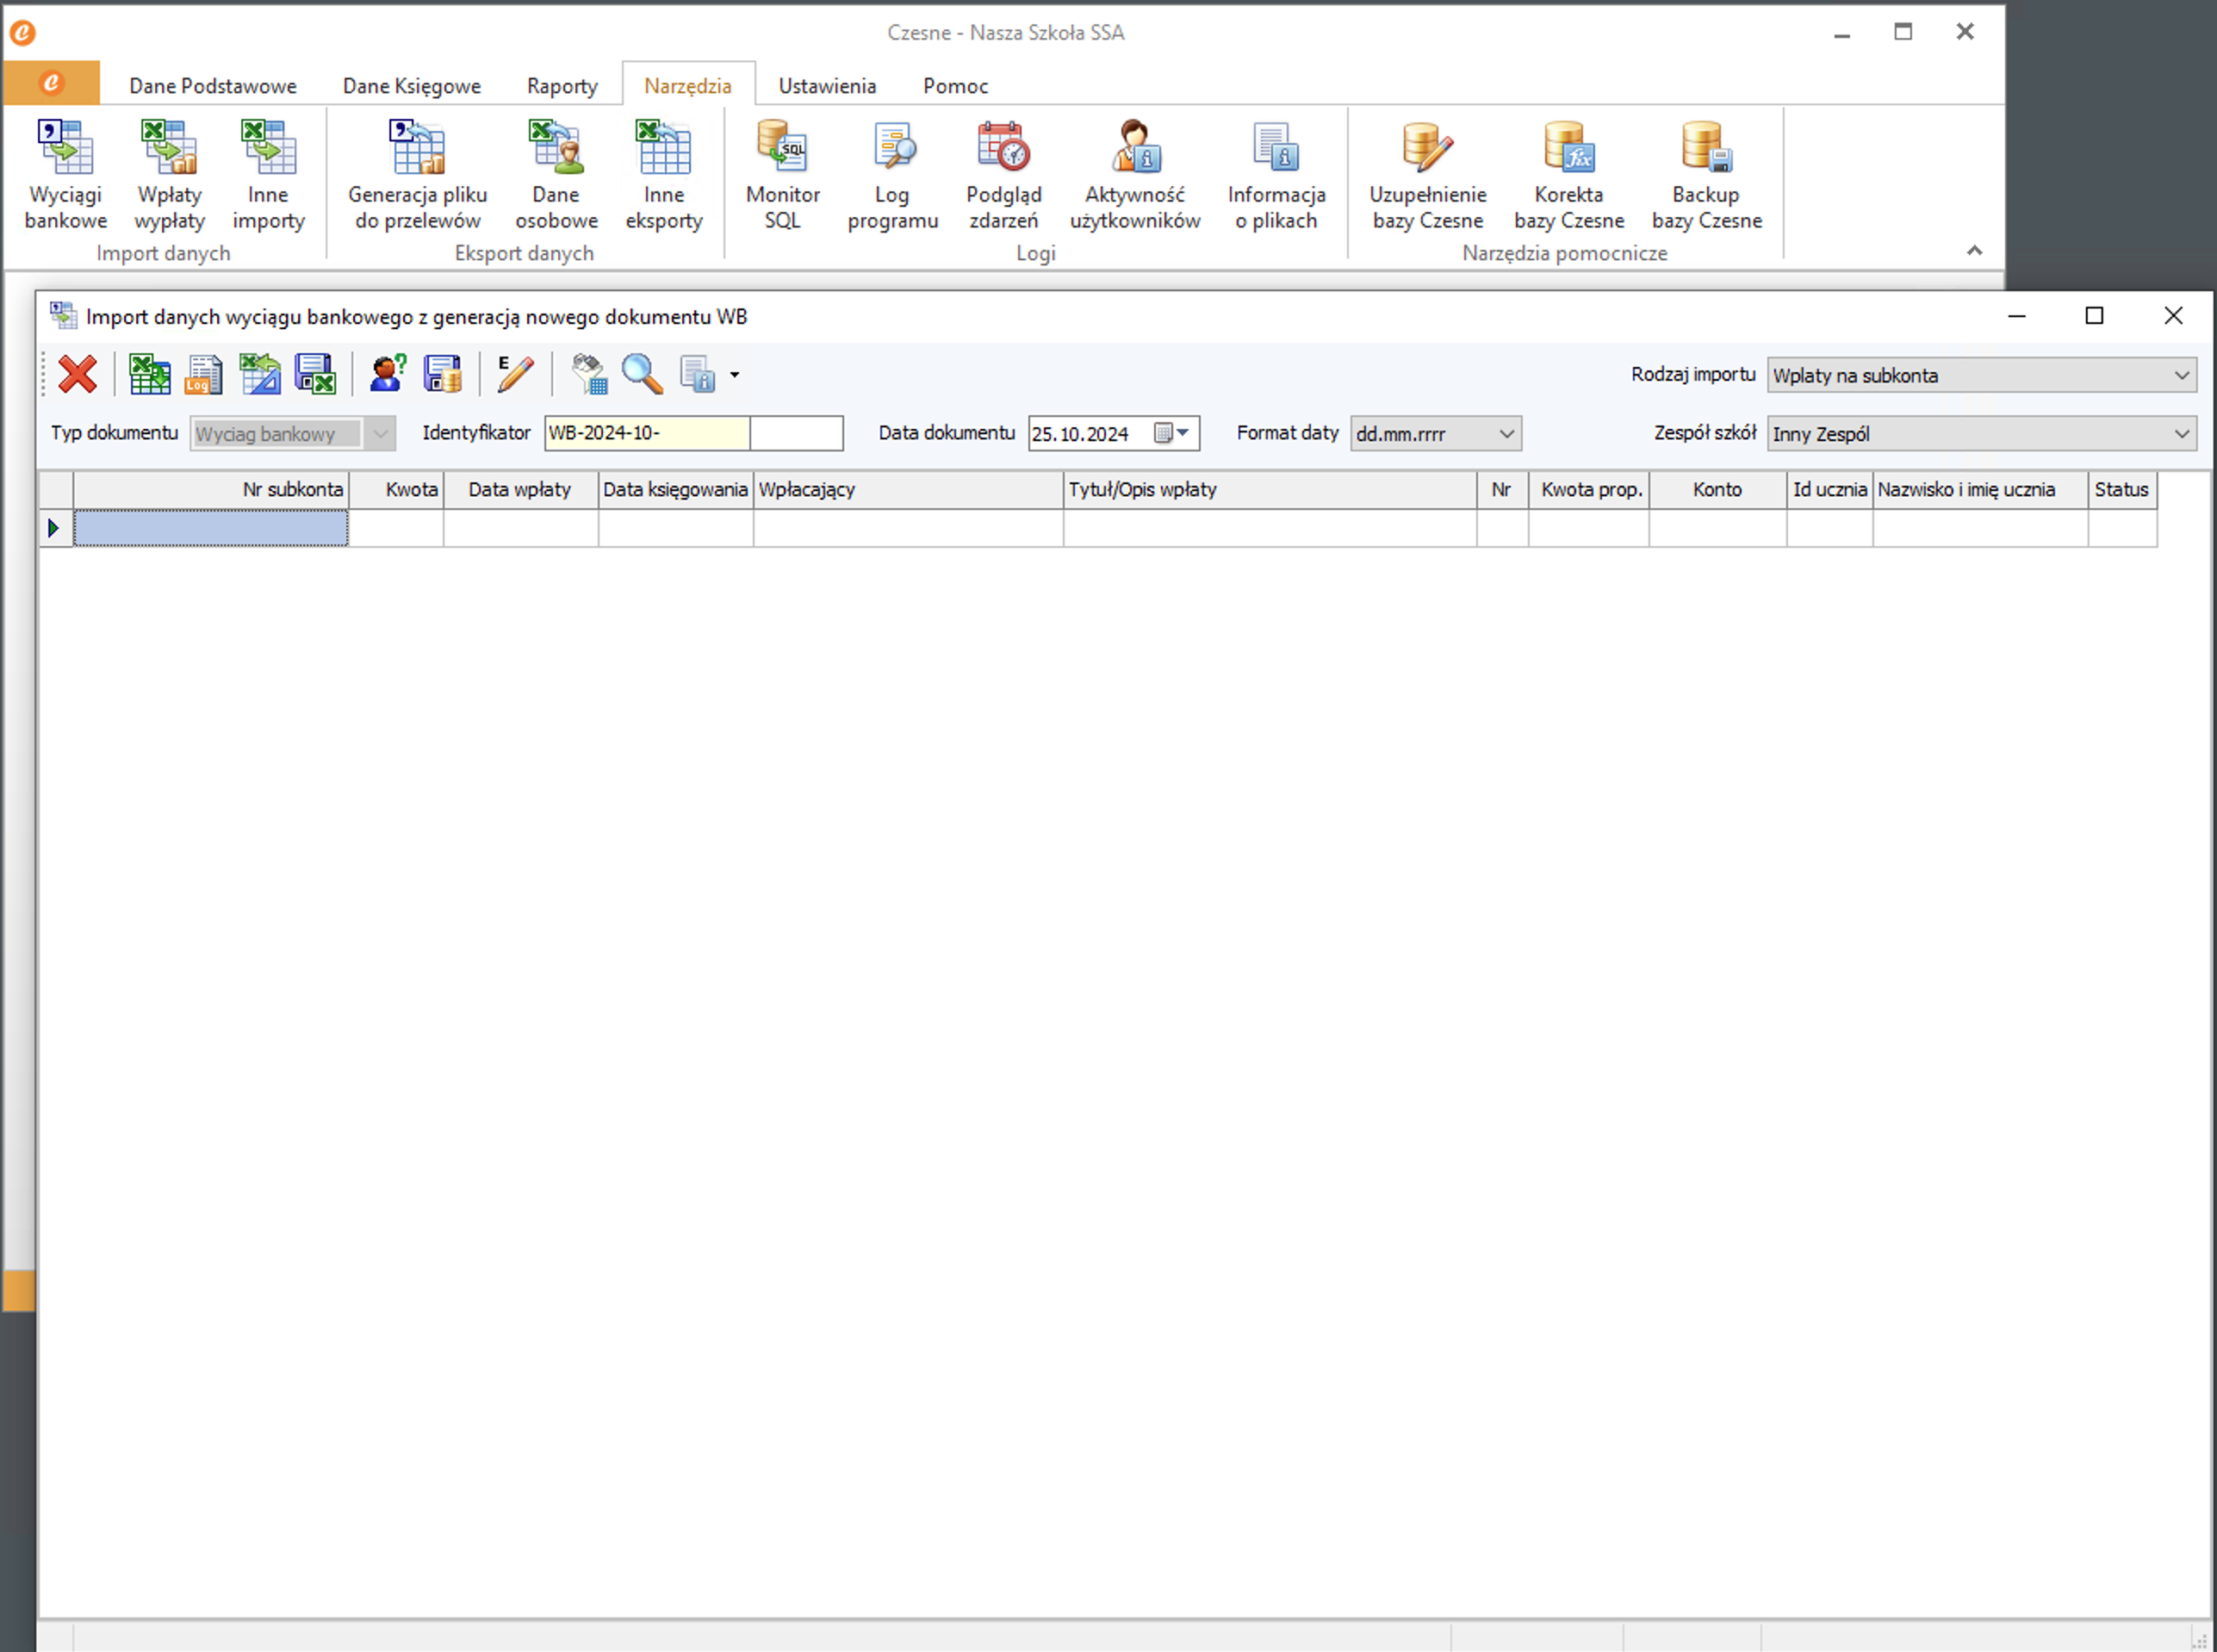This screenshot has height=1652, width=2217.
Task: Collapse the ribbon with the chevron arrow
Action: [x=1974, y=251]
